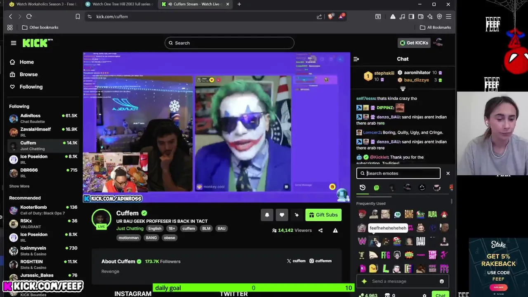The width and height of the screenshot is (528, 297).
Task: Collapse the chat panel
Action: pyautogui.click(x=356, y=59)
